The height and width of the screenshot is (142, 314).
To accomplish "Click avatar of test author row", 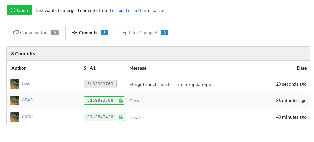I will 15,84.
